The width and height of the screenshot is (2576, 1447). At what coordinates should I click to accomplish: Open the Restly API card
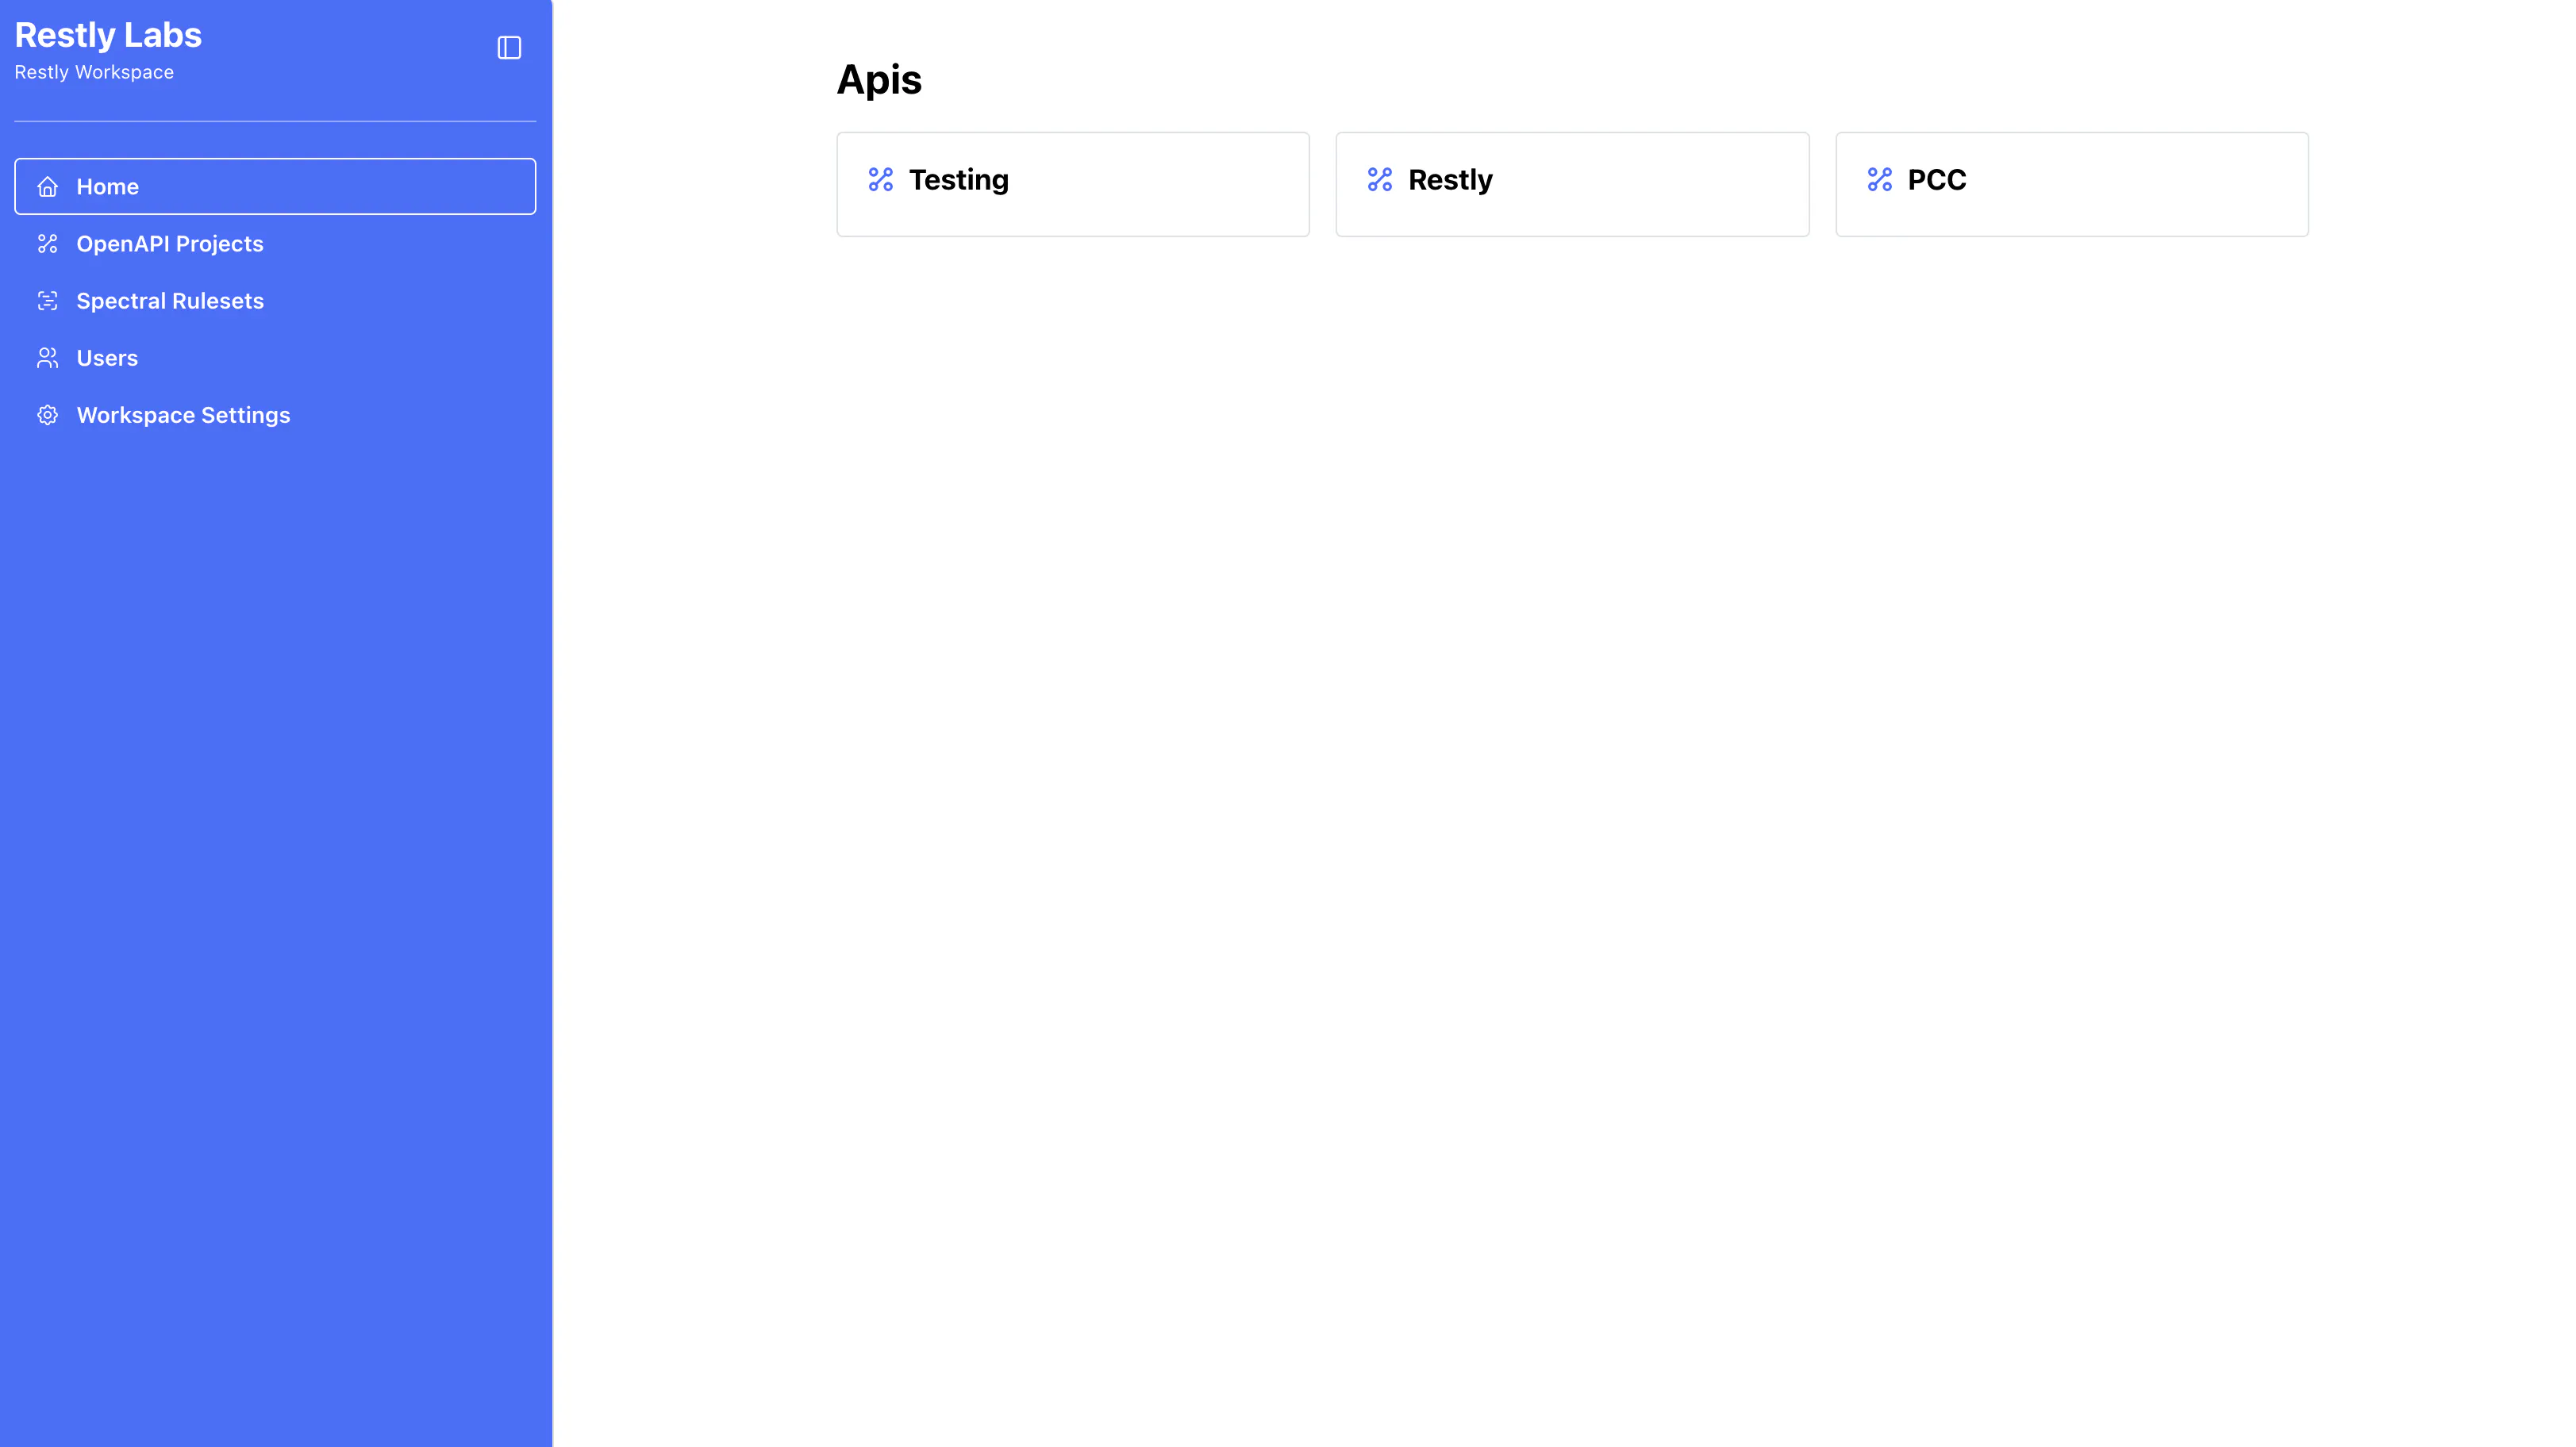1572,184
